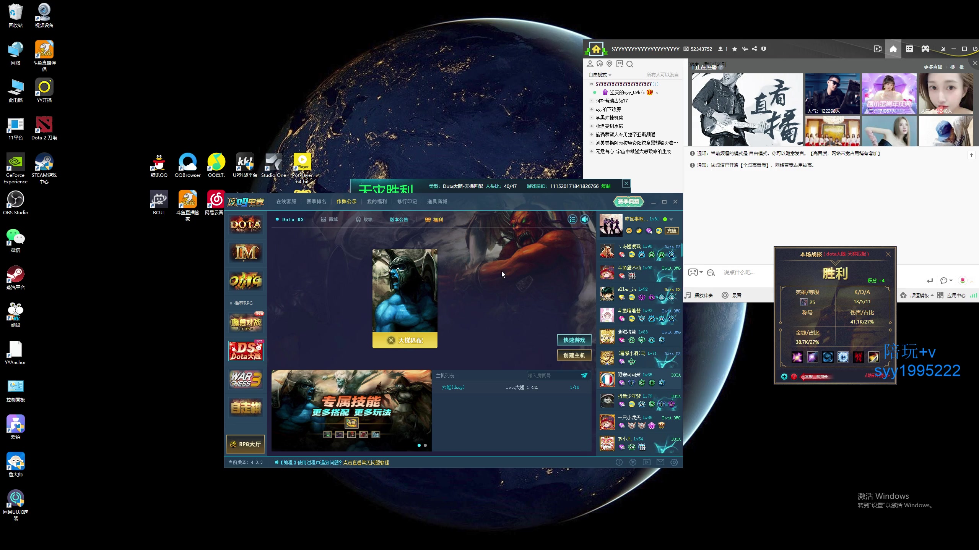The height and width of the screenshot is (550, 979).
Task: Expand the 漩涡慕留人专用拉帝亚斯频道 channel
Action: pyautogui.click(x=592, y=134)
